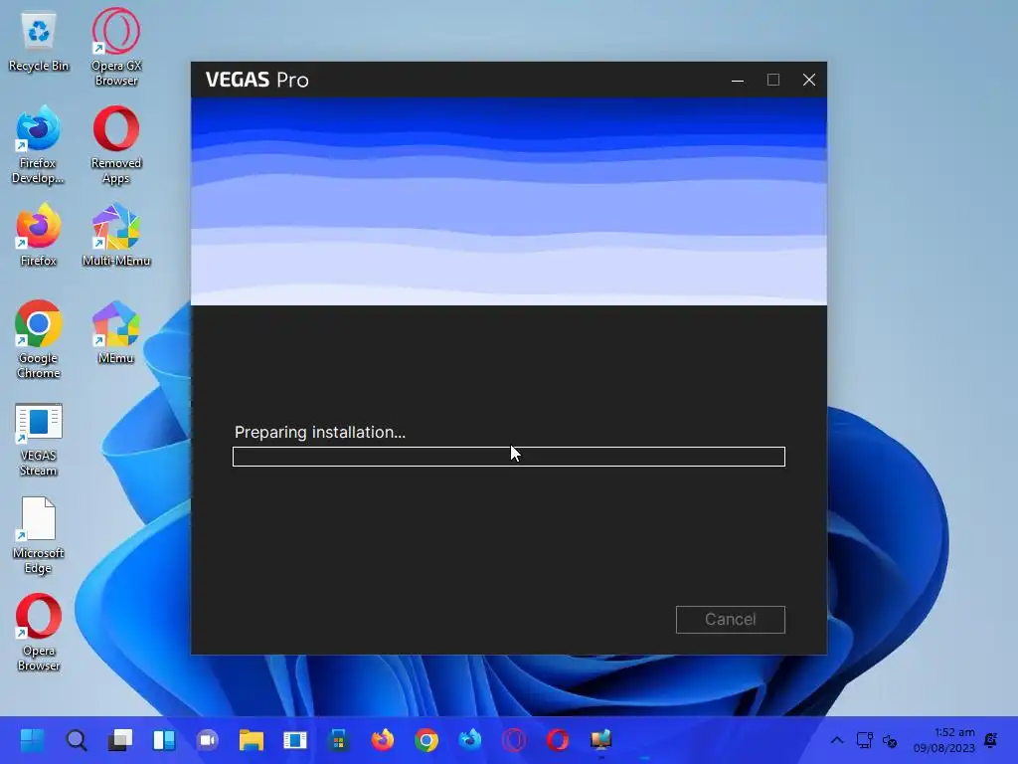The width and height of the screenshot is (1018, 764).
Task: Click the installation progress bar
Action: pos(508,457)
